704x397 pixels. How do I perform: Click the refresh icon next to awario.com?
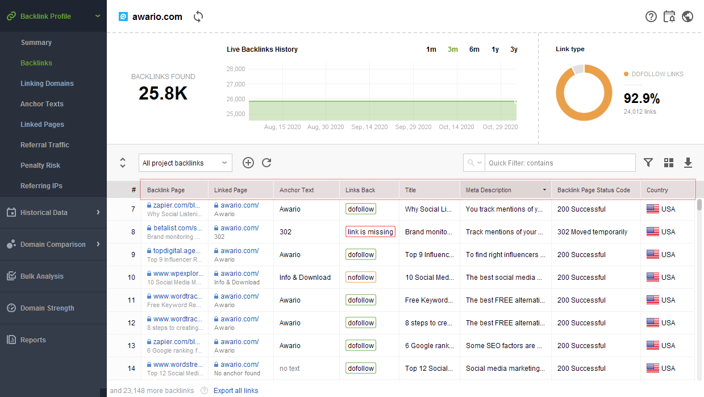click(x=198, y=16)
